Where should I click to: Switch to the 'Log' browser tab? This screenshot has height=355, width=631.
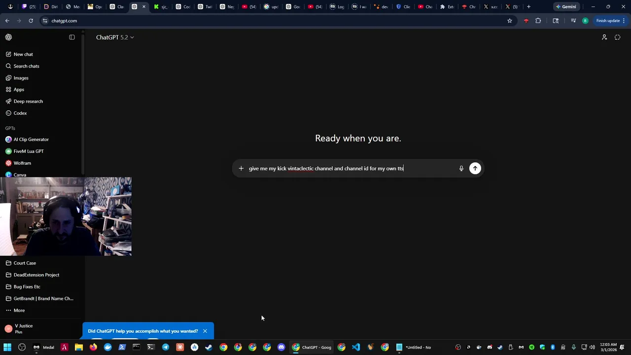338,7
